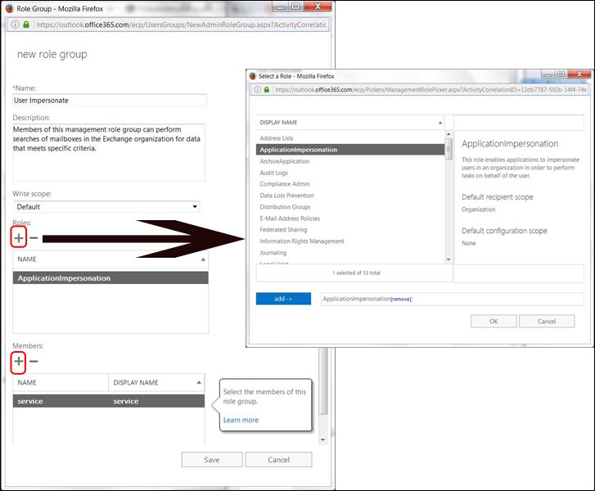Select ApplicationImpersonation in the role picker list
595x491 pixels.
click(x=350, y=150)
